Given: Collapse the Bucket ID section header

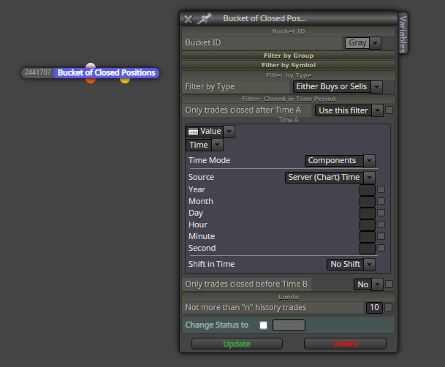Looking at the screenshot, I should pyautogui.click(x=289, y=31).
